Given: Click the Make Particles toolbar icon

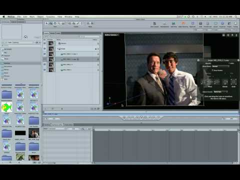Looking at the screenshot, I should point(183,23).
